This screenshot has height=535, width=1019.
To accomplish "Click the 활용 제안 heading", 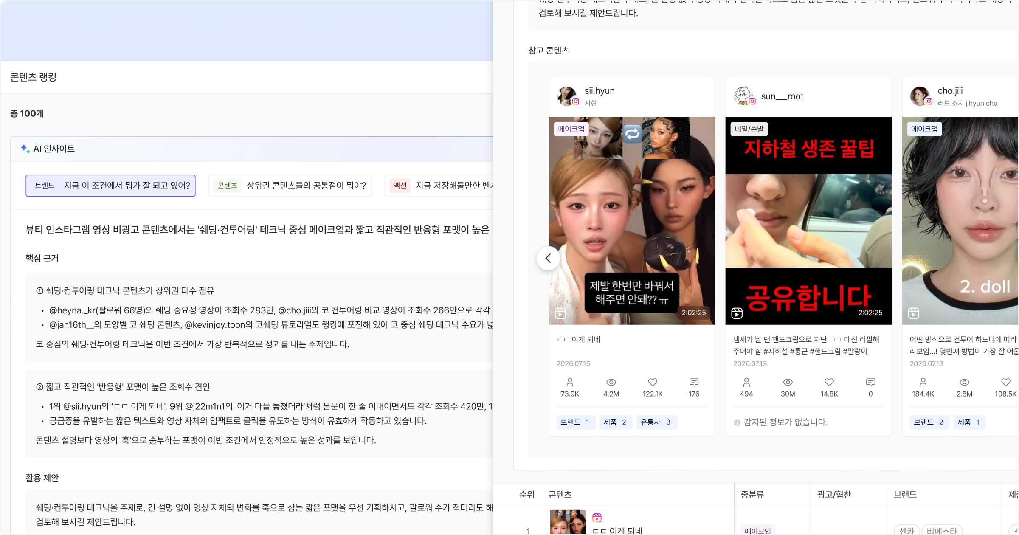I will pos(42,478).
